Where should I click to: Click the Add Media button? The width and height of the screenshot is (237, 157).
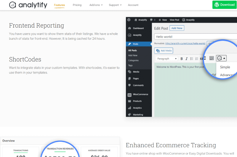click(x=164, y=51)
